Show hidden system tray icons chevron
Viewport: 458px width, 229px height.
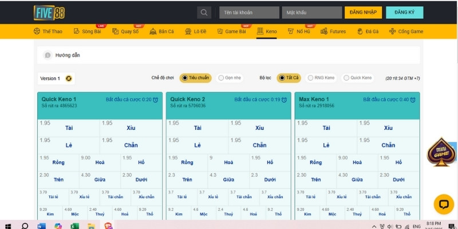[x=374, y=227]
